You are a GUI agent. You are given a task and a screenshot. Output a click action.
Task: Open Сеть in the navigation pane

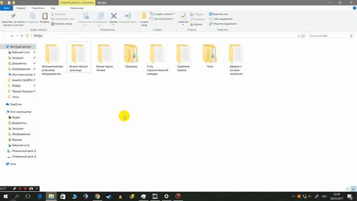[13, 164]
